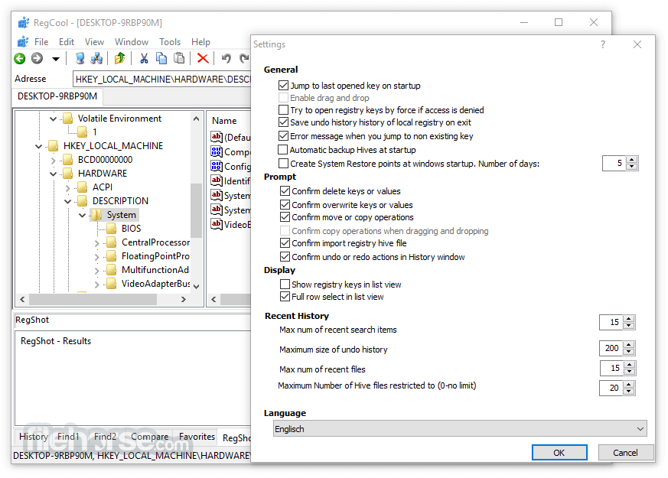Image resolution: width=668 pixels, height=478 pixels.
Task: Click the binary icon of the Comp value
Action: (217, 151)
